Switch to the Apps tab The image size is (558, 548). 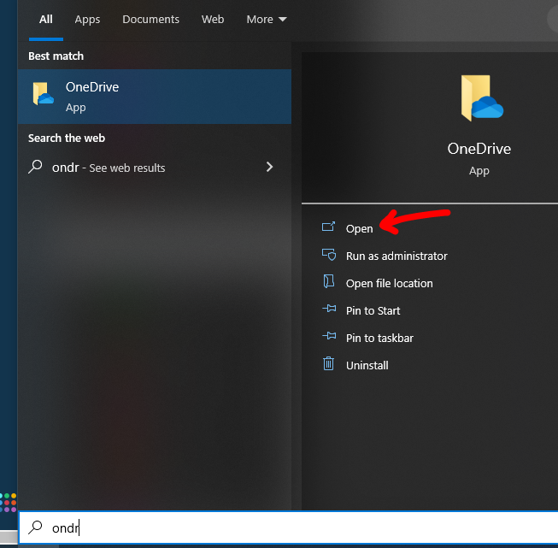(87, 20)
